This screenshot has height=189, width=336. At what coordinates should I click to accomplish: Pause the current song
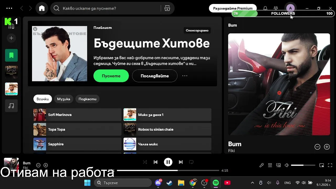pos(168,162)
